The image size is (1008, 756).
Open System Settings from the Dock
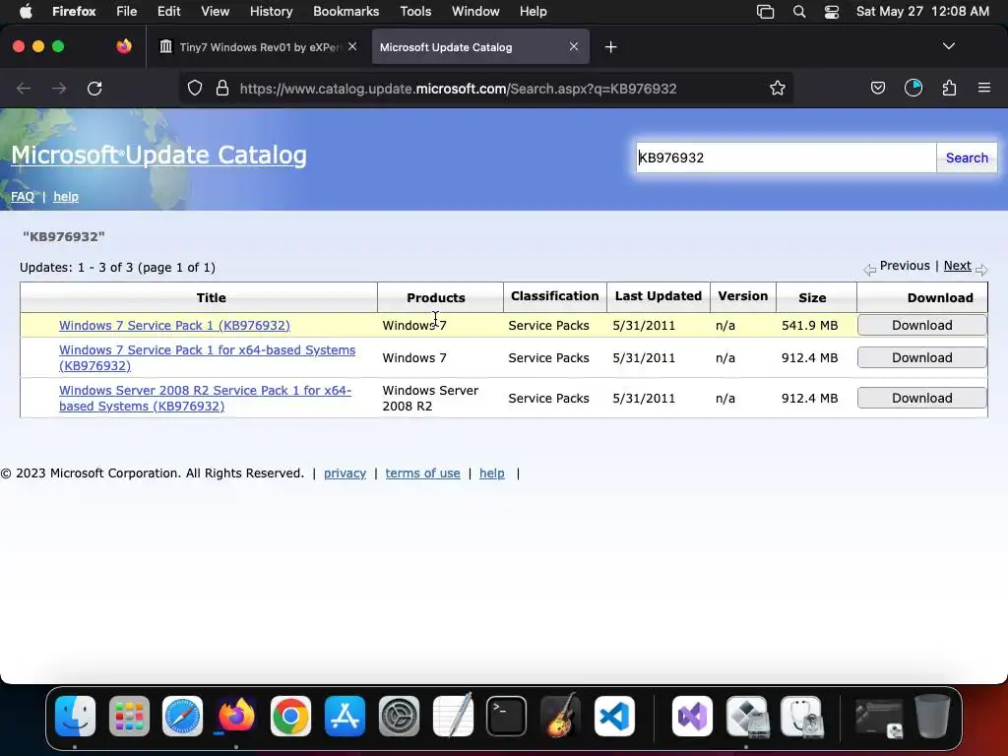(x=399, y=716)
